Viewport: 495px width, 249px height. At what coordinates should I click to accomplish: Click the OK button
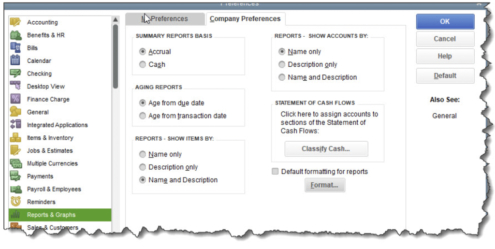pos(445,21)
